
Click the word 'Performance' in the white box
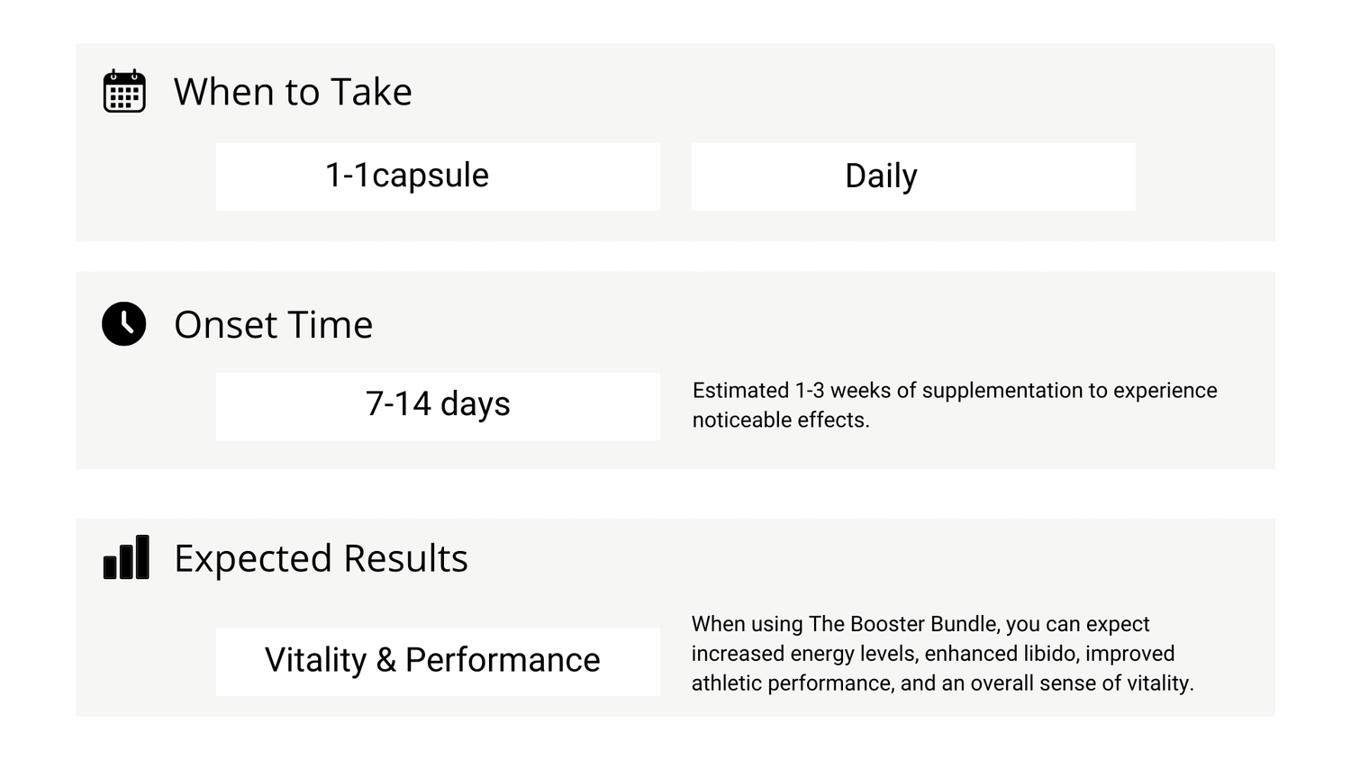[503, 661]
